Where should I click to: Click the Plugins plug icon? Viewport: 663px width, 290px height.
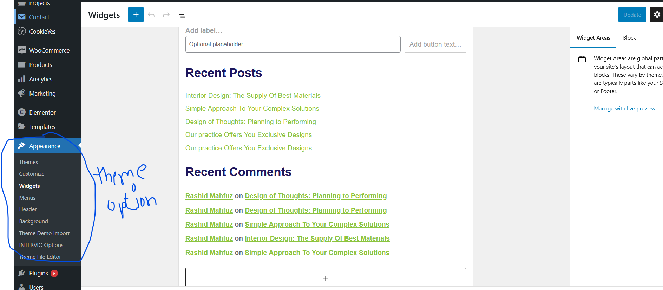22,273
